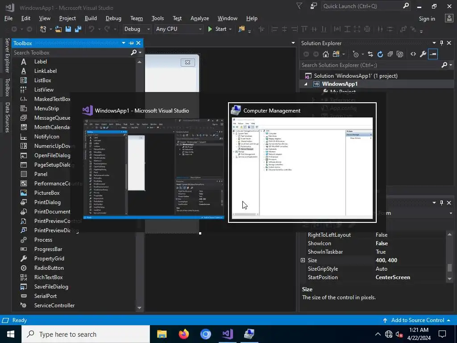Click the Properties wrench icon in Solution Explorer
The width and height of the screenshot is (457, 343).
pyautogui.click(x=423, y=54)
